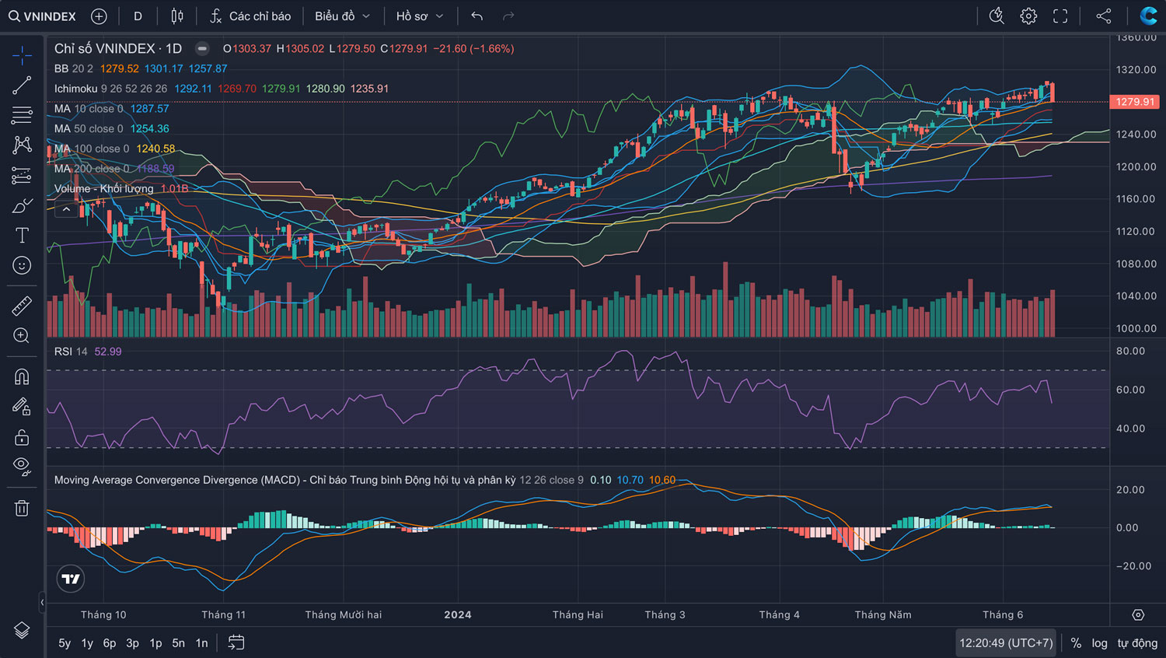Select the 6p time range
The width and height of the screenshot is (1166, 658).
coord(110,643)
